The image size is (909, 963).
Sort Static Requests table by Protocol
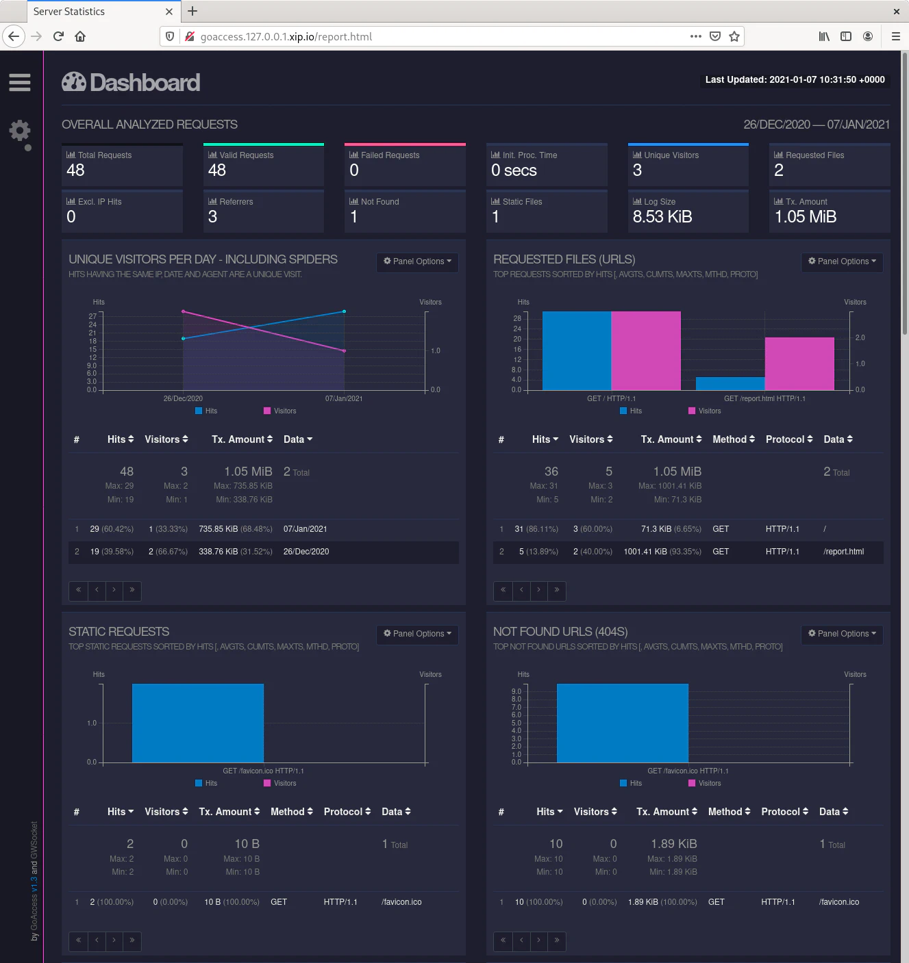pyautogui.click(x=347, y=812)
